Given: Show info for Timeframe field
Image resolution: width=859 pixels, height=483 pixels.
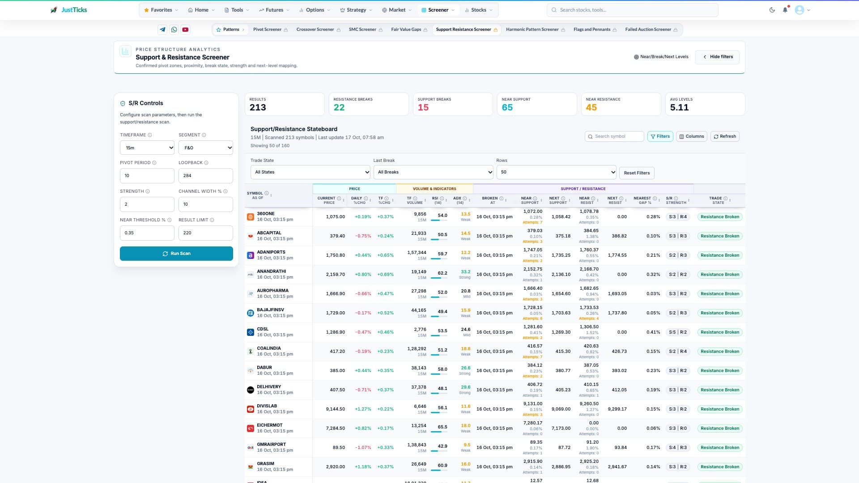Looking at the screenshot, I should click(150, 135).
